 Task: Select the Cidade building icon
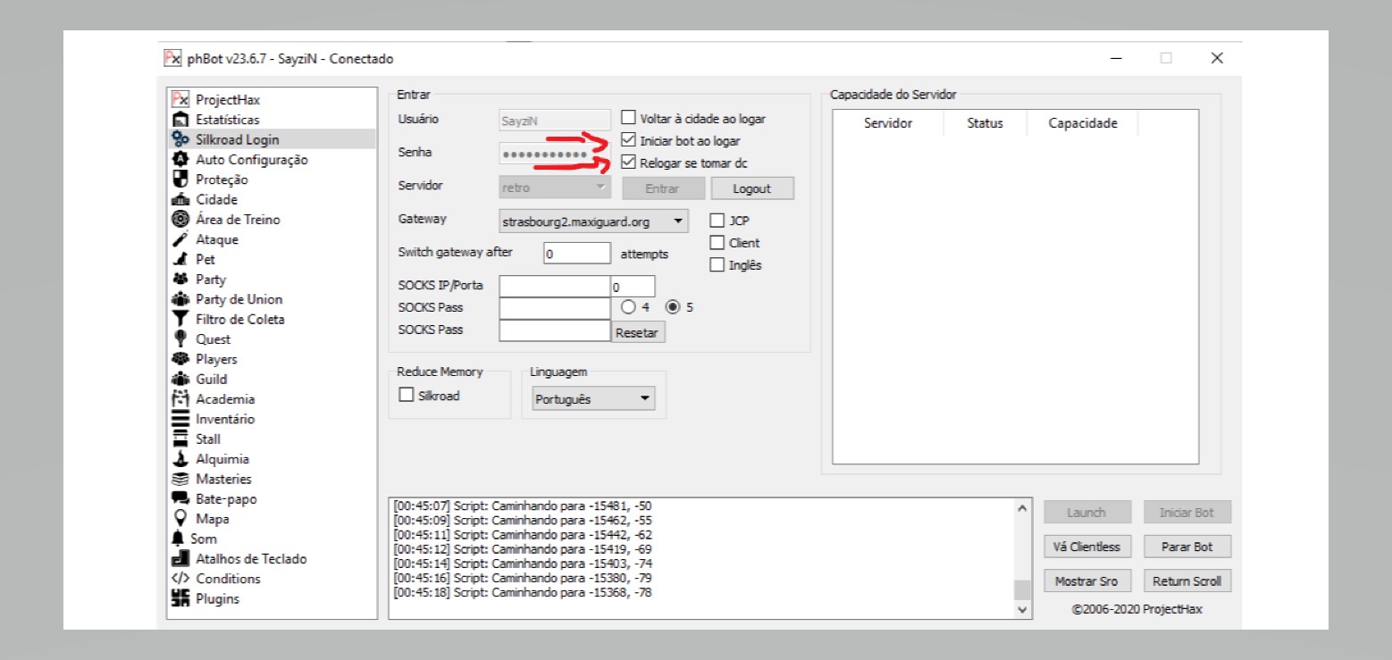180,200
